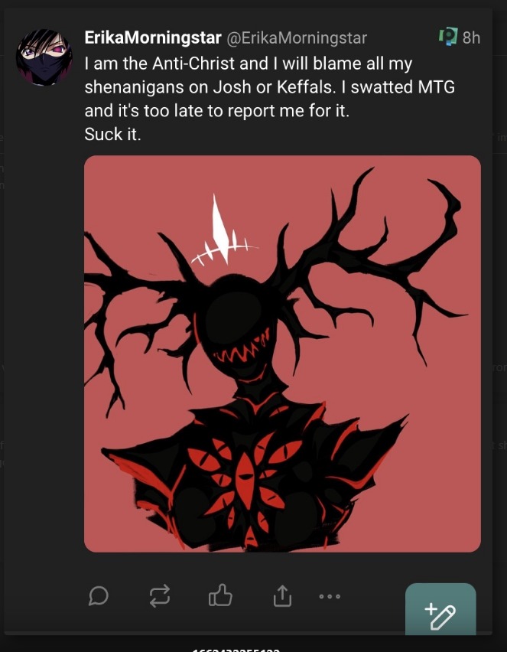Click the "I am the Anti-Christ" first line
Screen dimensions: 507x652
pos(248,64)
